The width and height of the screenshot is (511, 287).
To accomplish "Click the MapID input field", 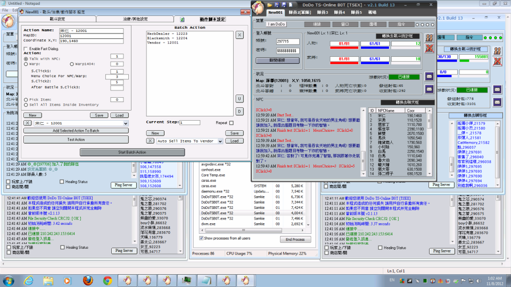I will pyautogui.click(x=91, y=36).
